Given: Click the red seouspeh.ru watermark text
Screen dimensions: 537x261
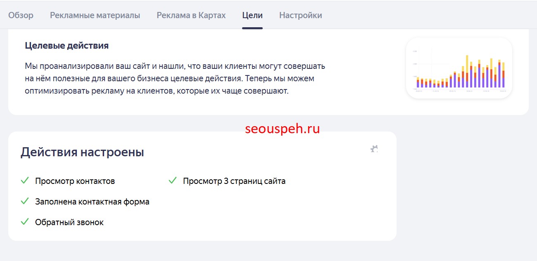Looking at the screenshot, I should click(x=283, y=129).
